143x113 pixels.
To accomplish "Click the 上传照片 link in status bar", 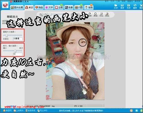I will [19, 111].
